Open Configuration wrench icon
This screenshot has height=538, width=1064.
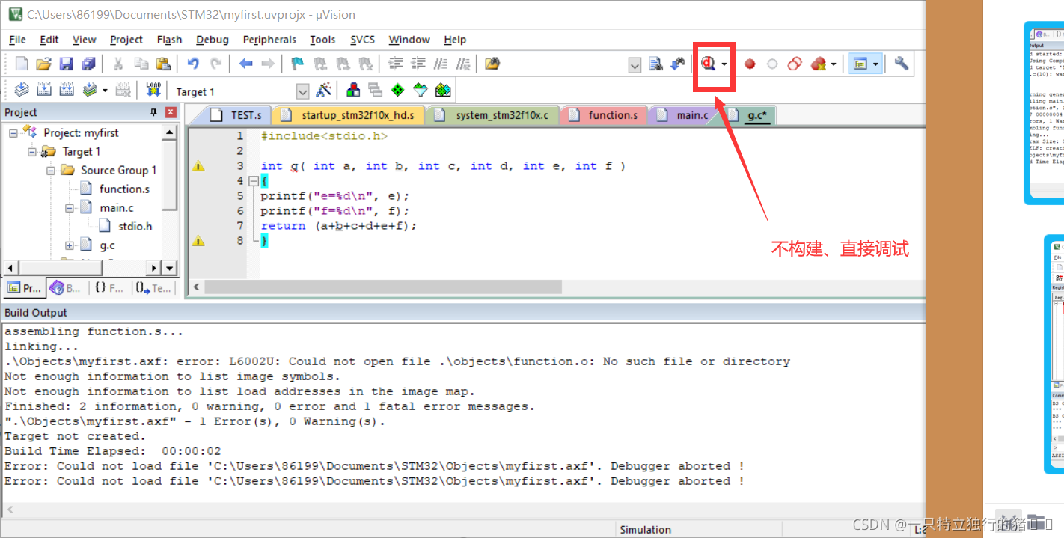(902, 64)
